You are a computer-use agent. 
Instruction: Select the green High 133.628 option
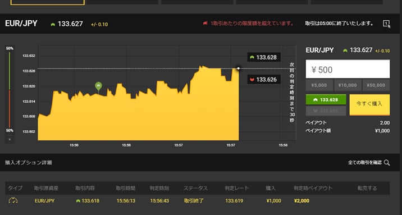pyautogui.click(x=326, y=100)
